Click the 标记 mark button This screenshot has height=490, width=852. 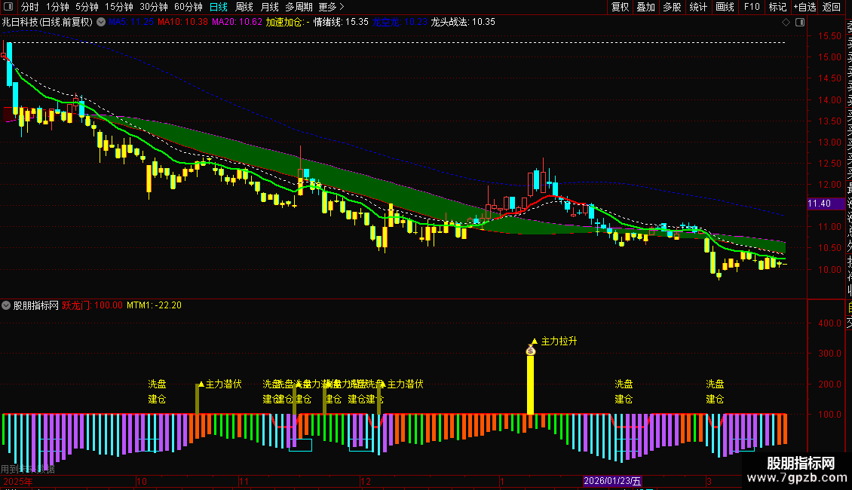(777, 7)
